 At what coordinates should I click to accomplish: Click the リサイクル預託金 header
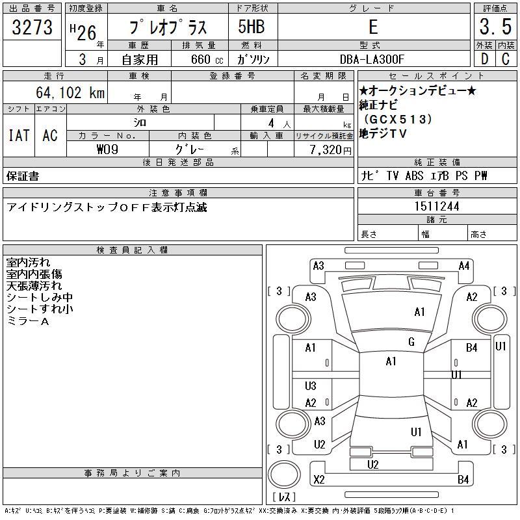[324, 136]
